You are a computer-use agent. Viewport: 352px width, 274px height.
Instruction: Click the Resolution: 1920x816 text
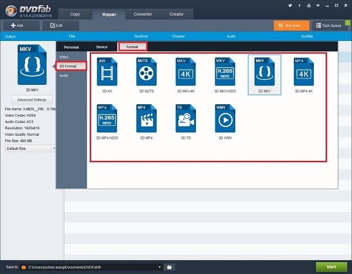(22, 128)
